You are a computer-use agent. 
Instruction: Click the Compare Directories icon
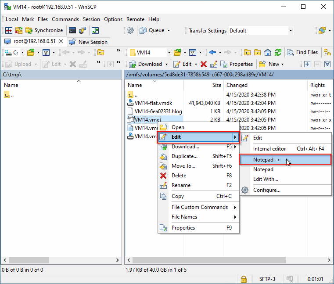pyautogui.click(x=19, y=30)
